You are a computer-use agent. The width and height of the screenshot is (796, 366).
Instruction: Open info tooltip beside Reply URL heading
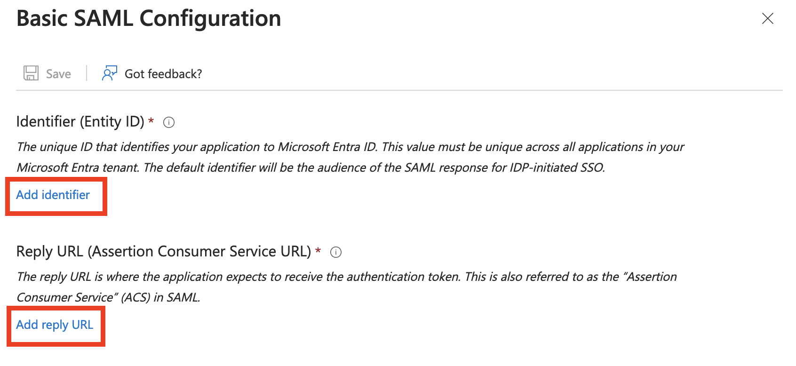pos(336,252)
